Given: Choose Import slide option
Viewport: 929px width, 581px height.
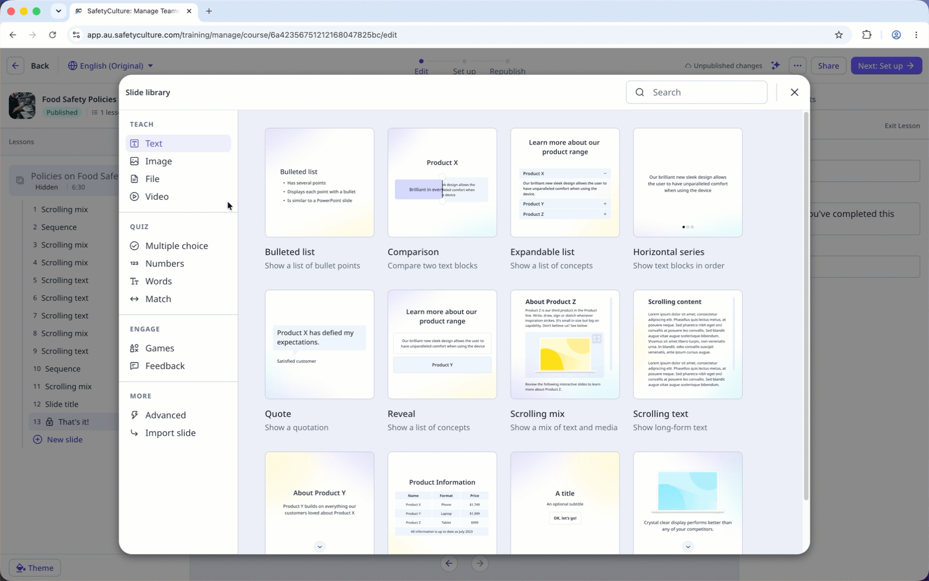Looking at the screenshot, I should (178, 433).
